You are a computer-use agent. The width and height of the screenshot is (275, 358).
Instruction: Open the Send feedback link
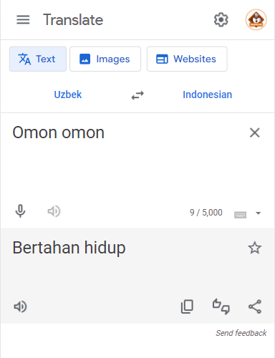[241, 333]
